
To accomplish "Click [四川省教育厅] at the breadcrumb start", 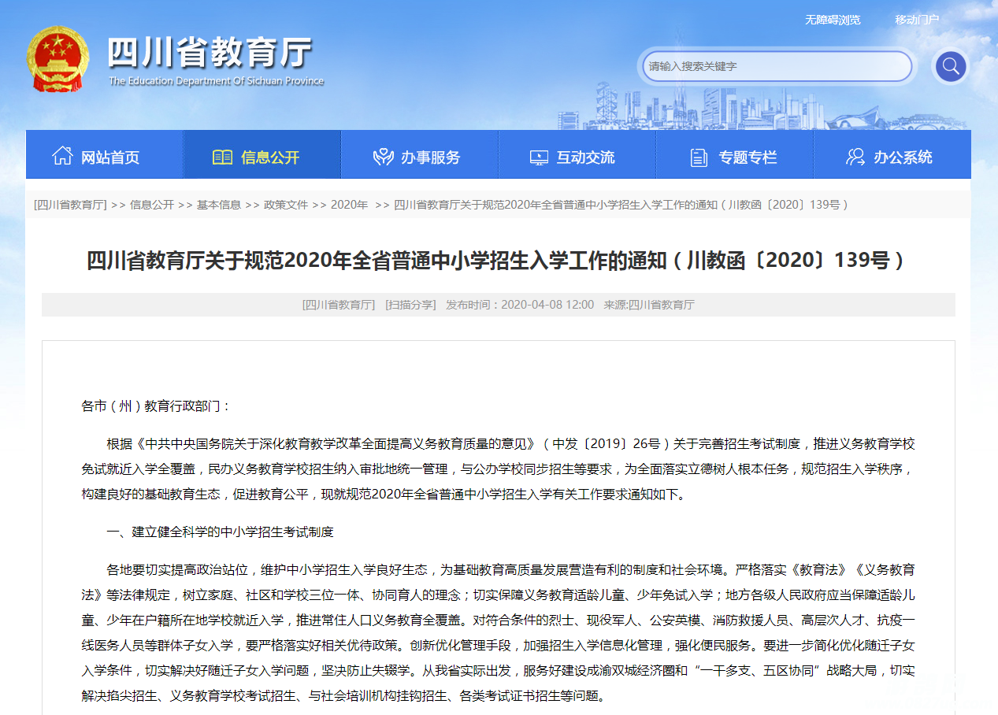I will [x=70, y=205].
